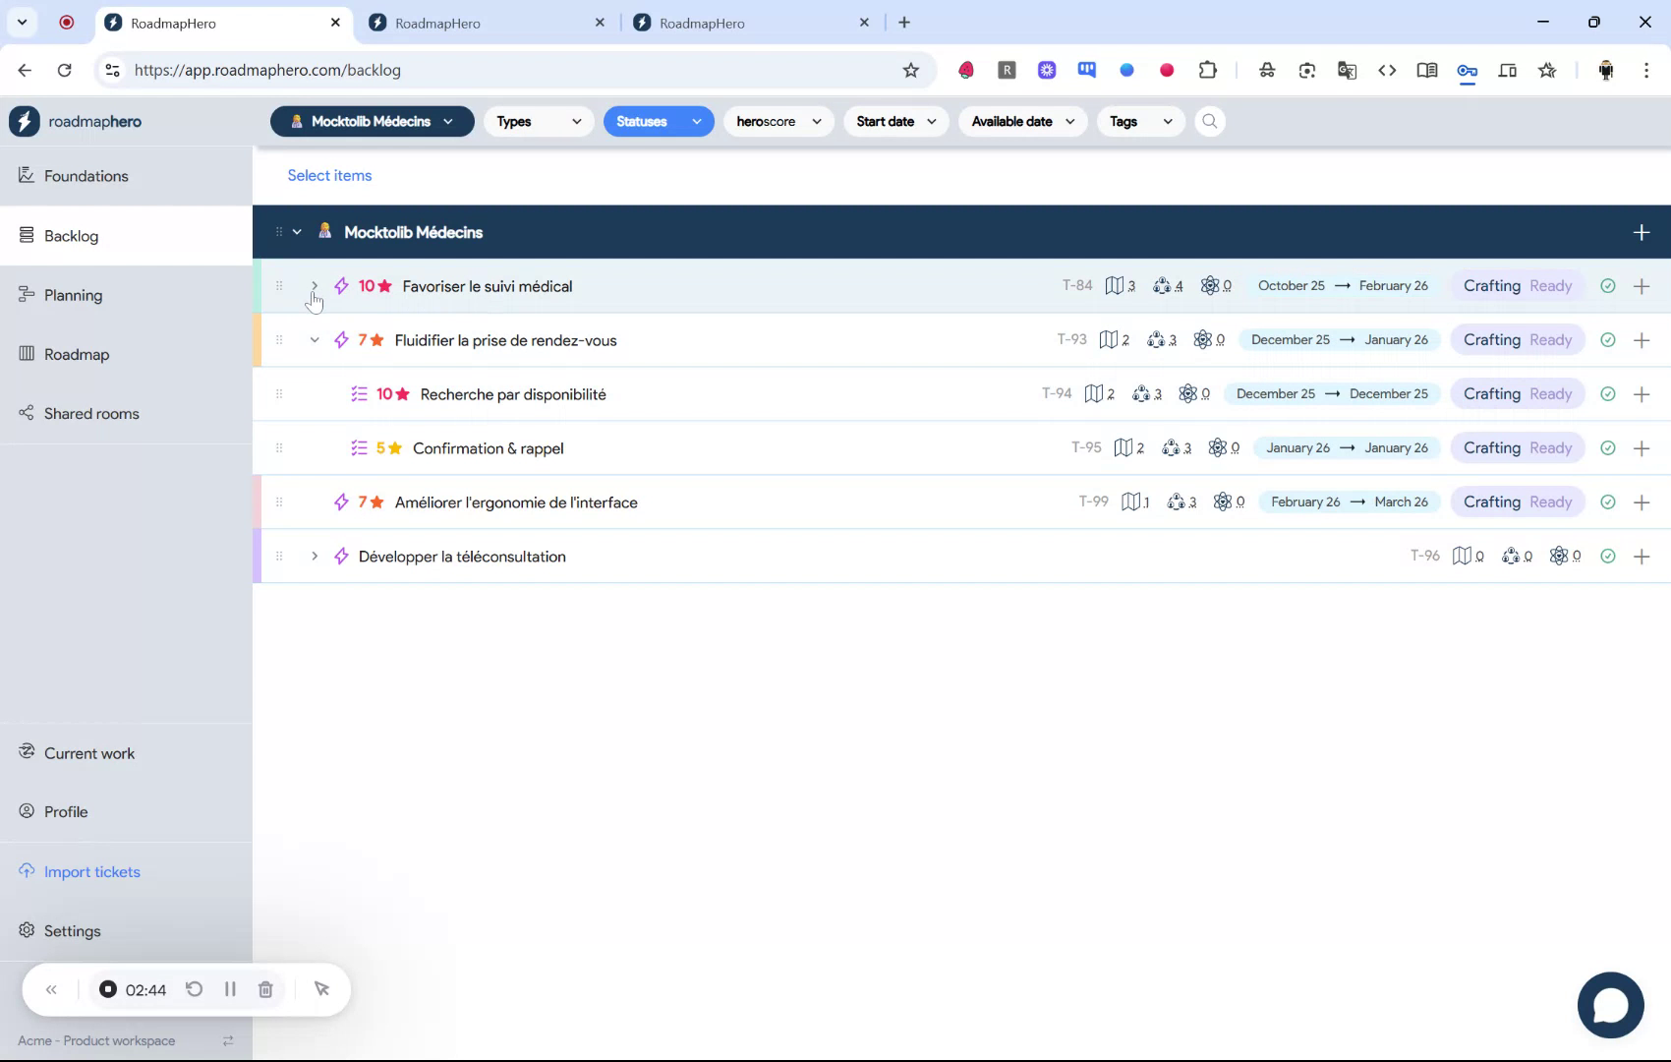Open the Statuses filter dropdown
The width and height of the screenshot is (1671, 1062).
[x=658, y=121]
